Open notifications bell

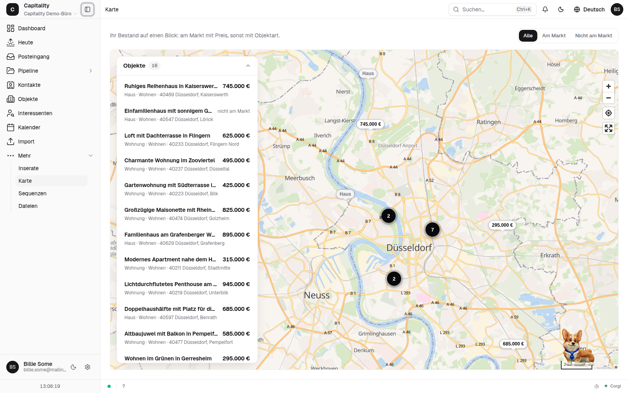pos(545,9)
